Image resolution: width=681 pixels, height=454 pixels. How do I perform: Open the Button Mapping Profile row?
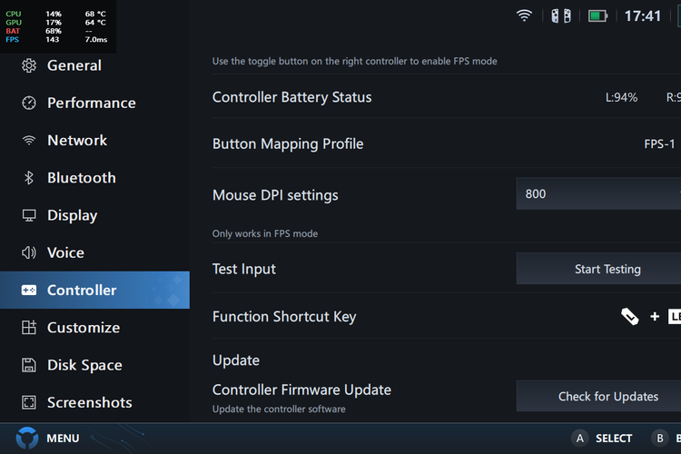click(x=445, y=143)
